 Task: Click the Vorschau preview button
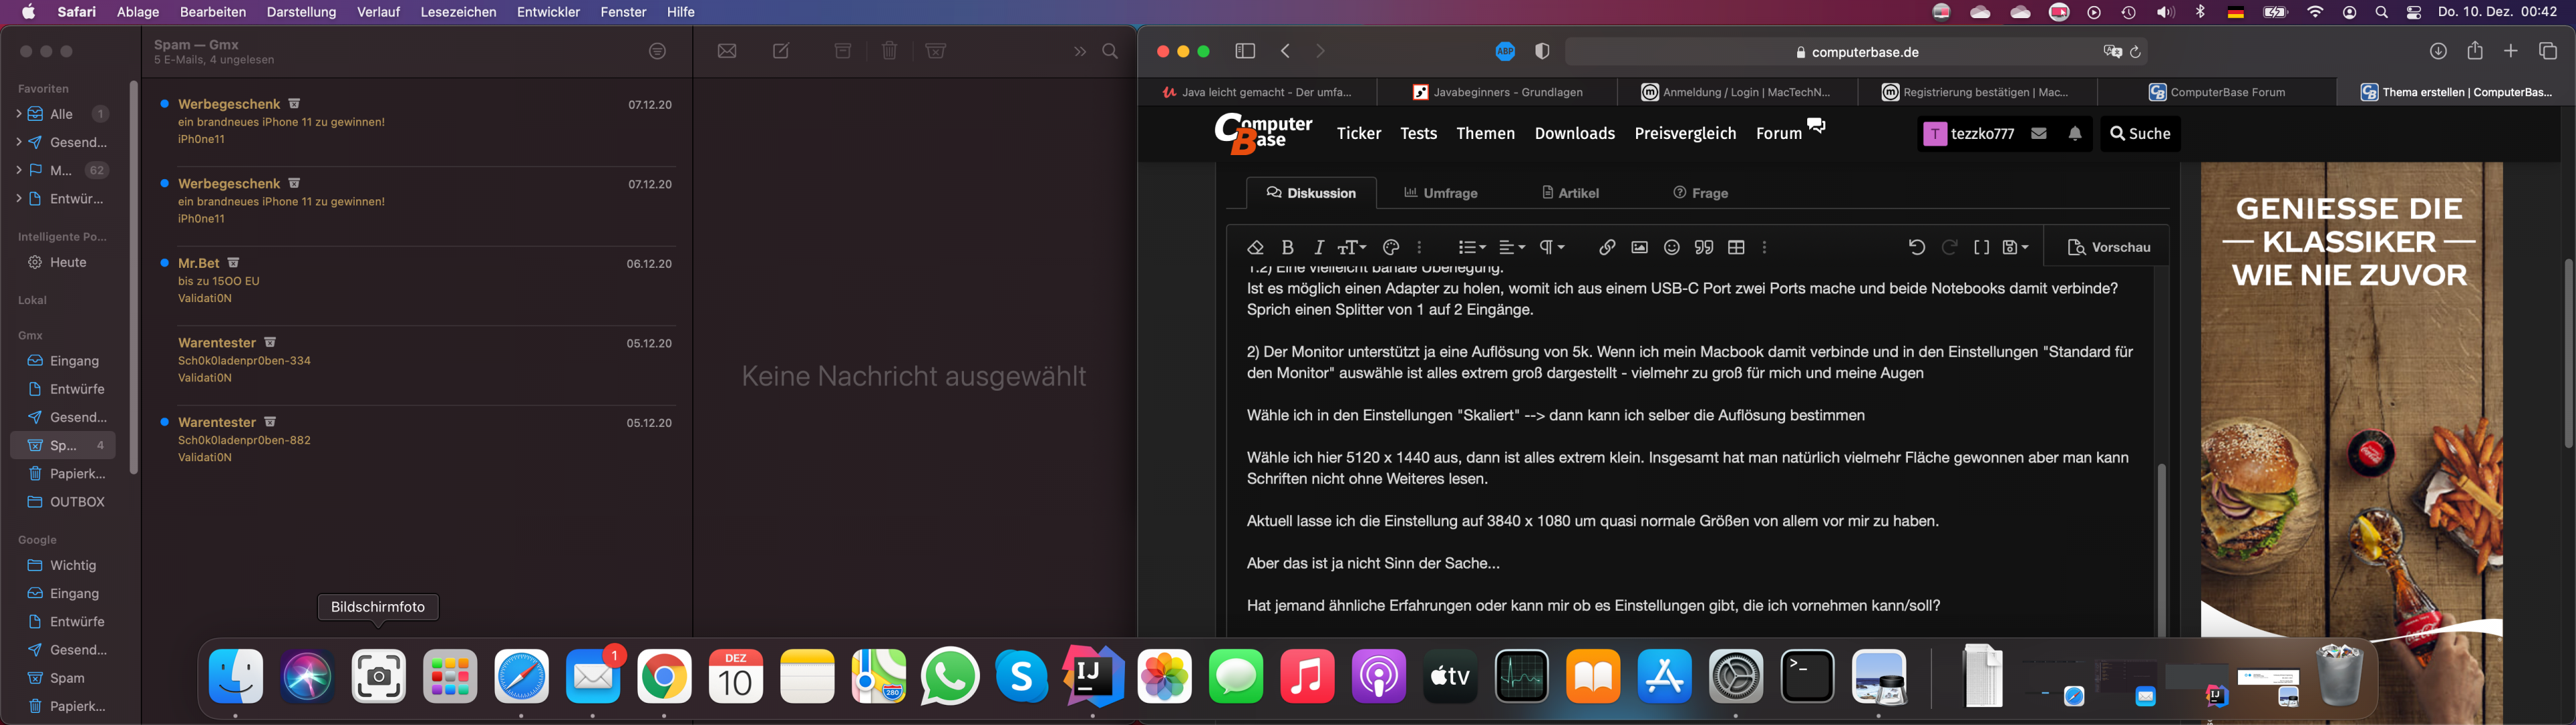[2109, 247]
